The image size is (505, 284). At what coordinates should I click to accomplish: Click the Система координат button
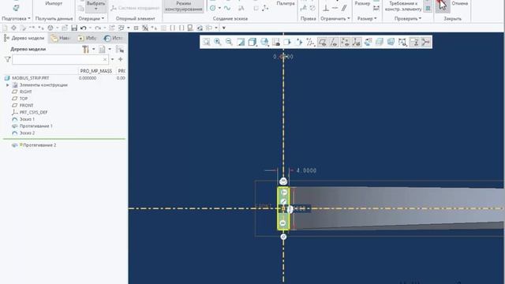pos(135,8)
